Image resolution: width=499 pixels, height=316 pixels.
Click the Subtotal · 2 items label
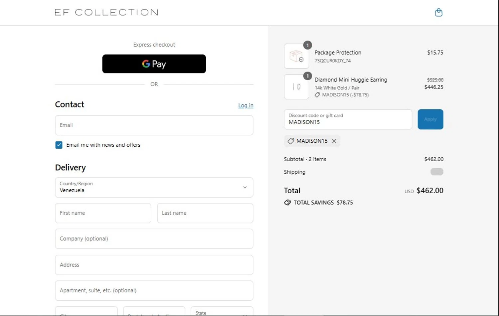point(305,159)
